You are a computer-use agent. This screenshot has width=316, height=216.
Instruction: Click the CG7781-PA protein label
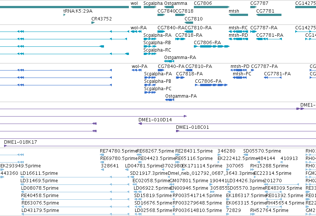click(277, 74)
